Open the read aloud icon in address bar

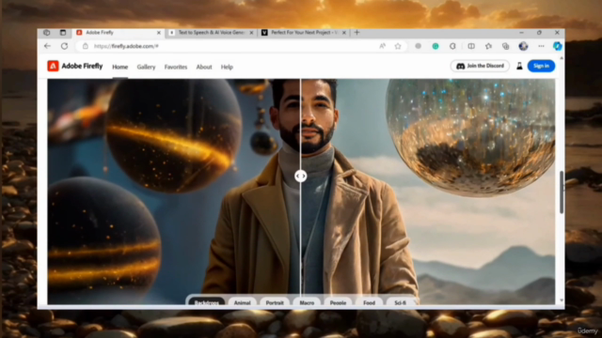(x=382, y=46)
